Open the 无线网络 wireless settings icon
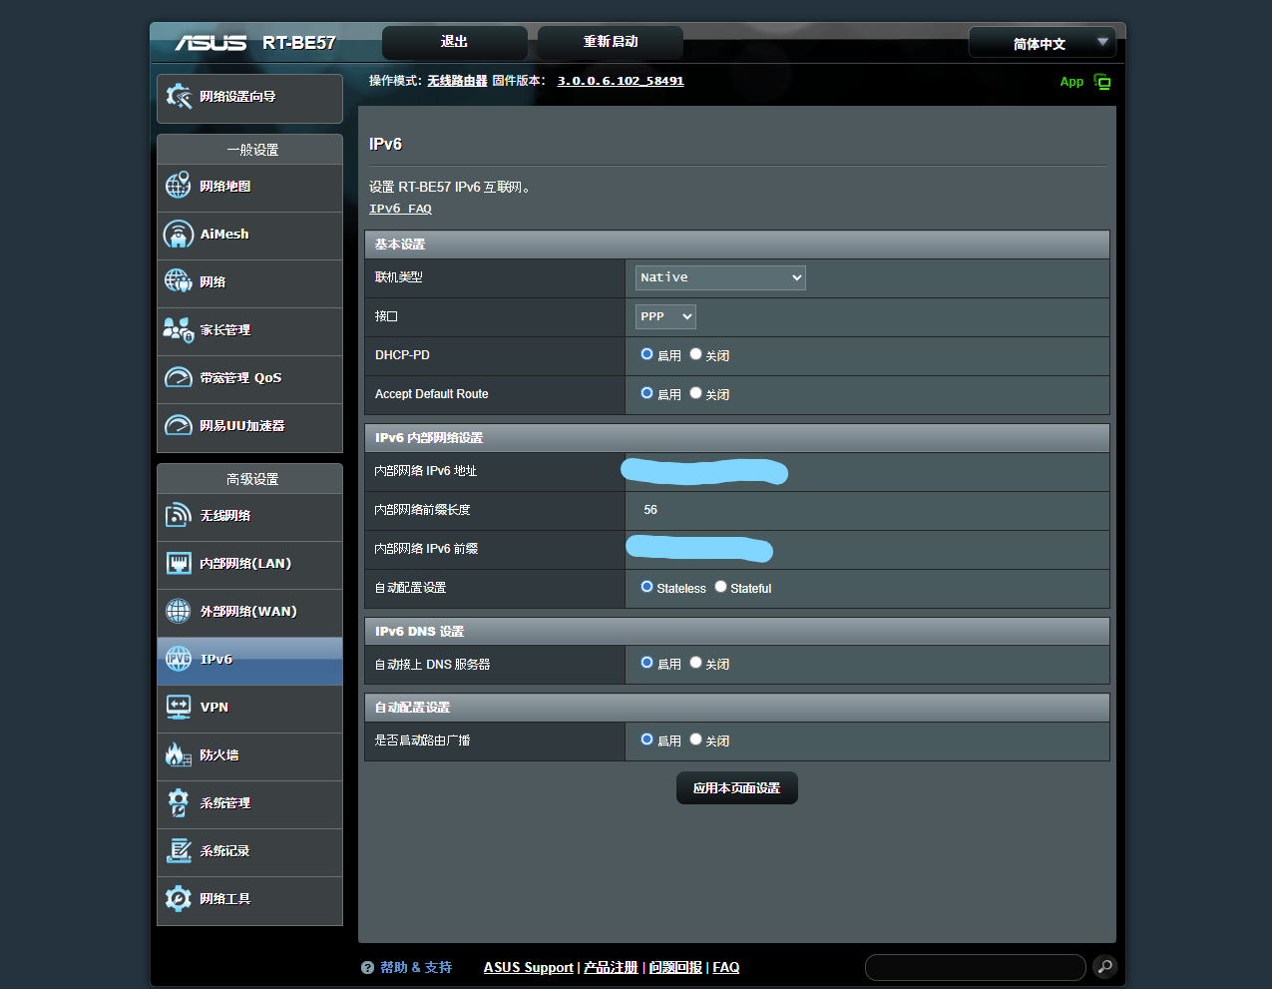The width and height of the screenshot is (1272, 989). click(178, 515)
